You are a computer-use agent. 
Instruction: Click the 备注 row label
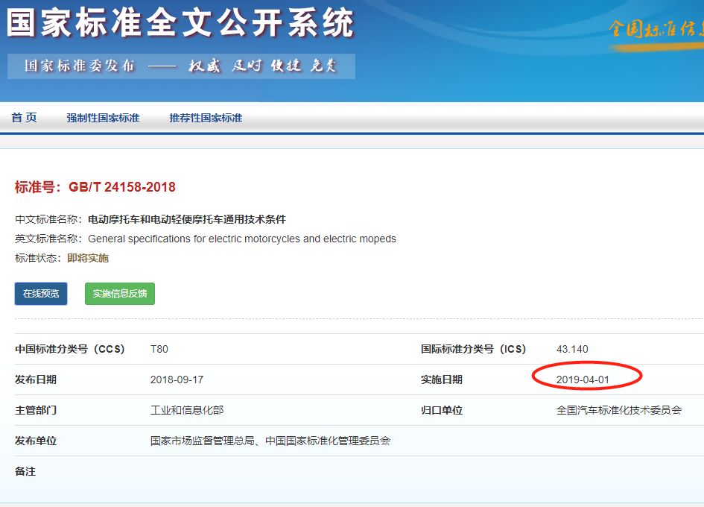(x=25, y=471)
